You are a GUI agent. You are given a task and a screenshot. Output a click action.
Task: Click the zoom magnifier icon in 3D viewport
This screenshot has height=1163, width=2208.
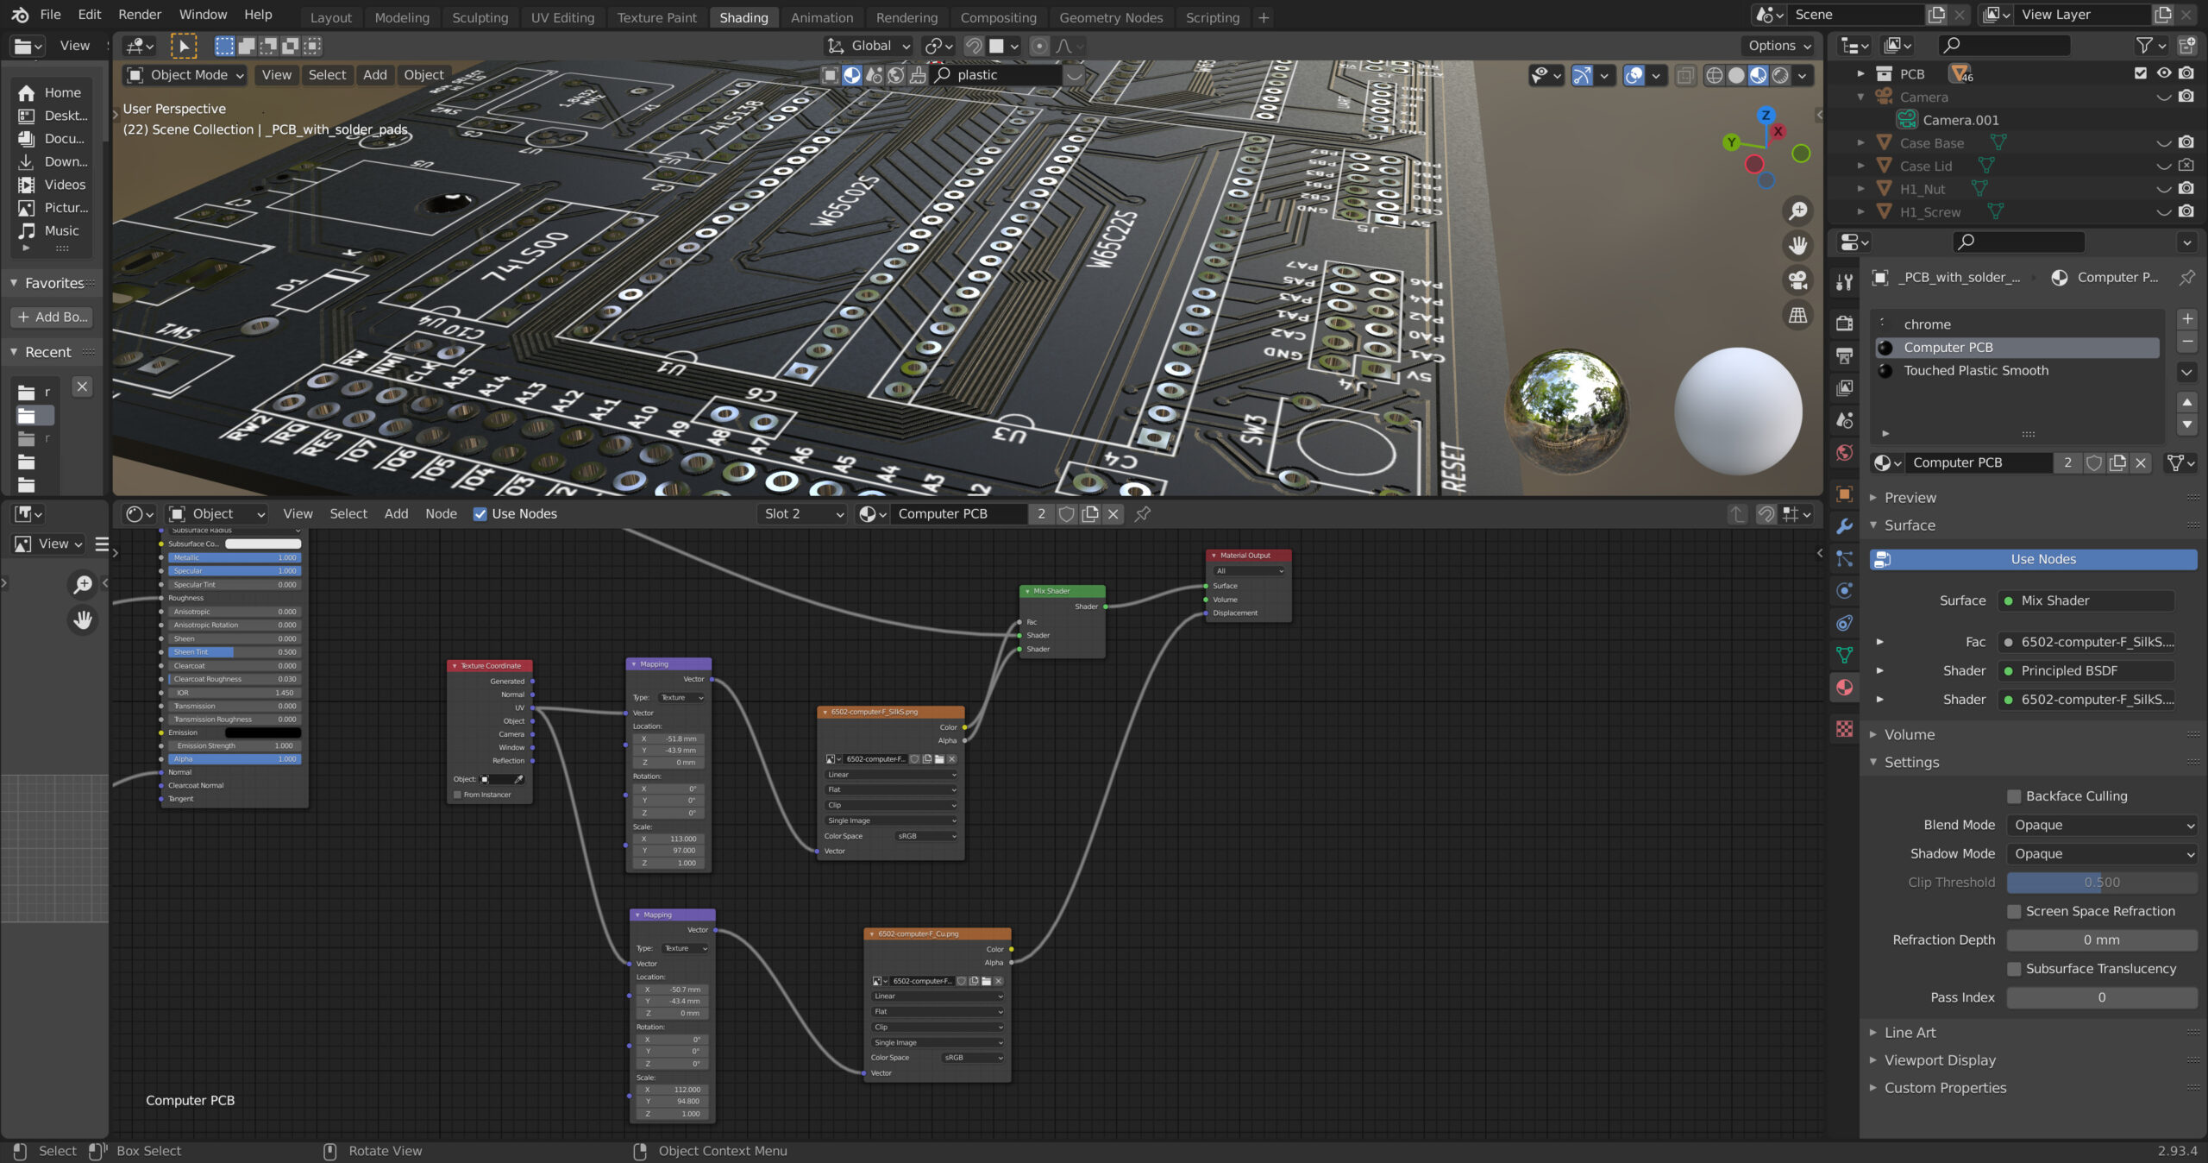pyautogui.click(x=1797, y=211)
